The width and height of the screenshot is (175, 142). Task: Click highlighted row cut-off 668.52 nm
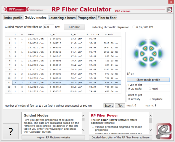[111, 83]
